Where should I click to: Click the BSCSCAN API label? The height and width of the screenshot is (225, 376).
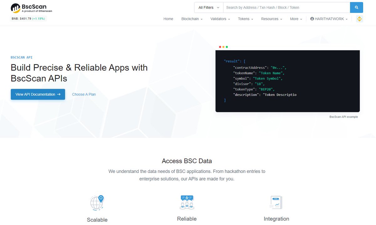coord(22,57)
